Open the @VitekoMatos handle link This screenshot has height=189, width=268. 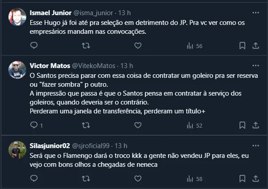tap(94, 65)
